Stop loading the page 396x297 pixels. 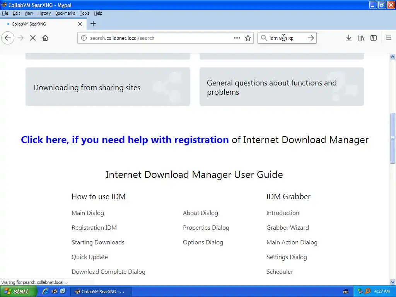(33, 38)
